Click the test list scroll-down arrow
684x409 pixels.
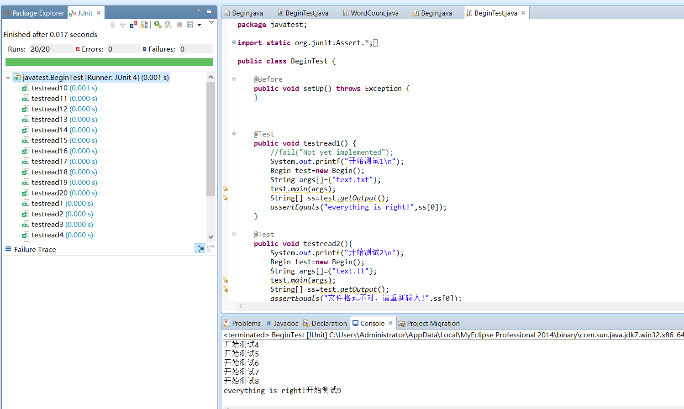pos(210,237)
